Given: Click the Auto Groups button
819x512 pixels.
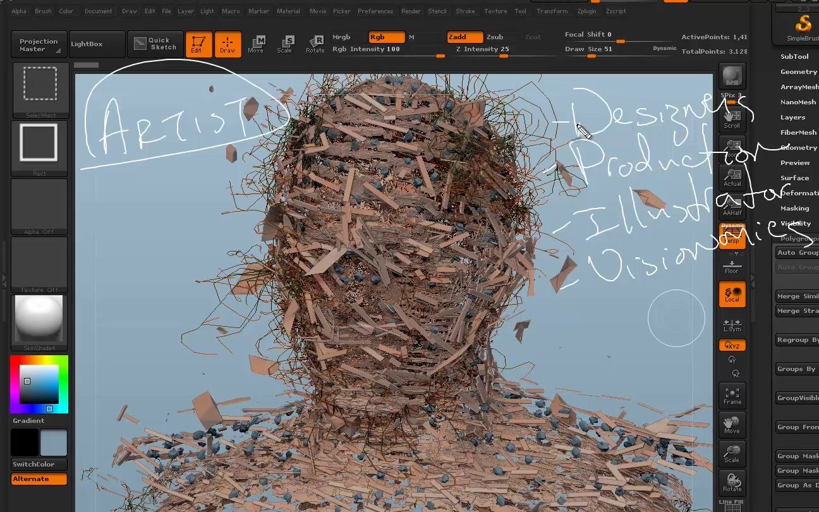Looking at the screenshot, I should [x=796, y=252].
